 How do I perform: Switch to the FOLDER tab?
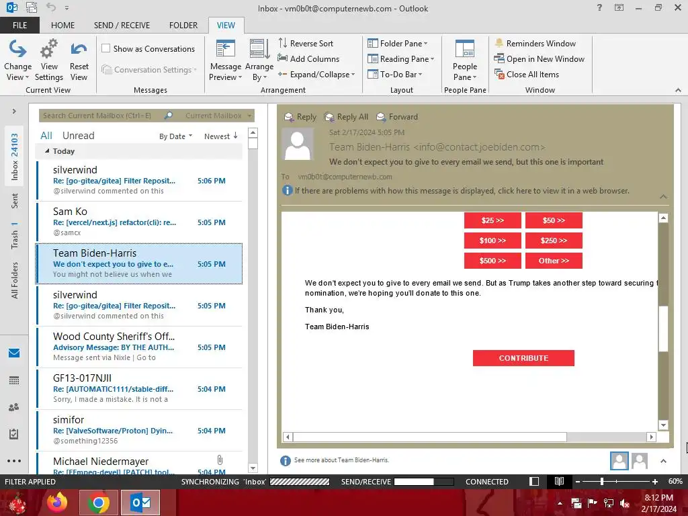pos(183,25)
